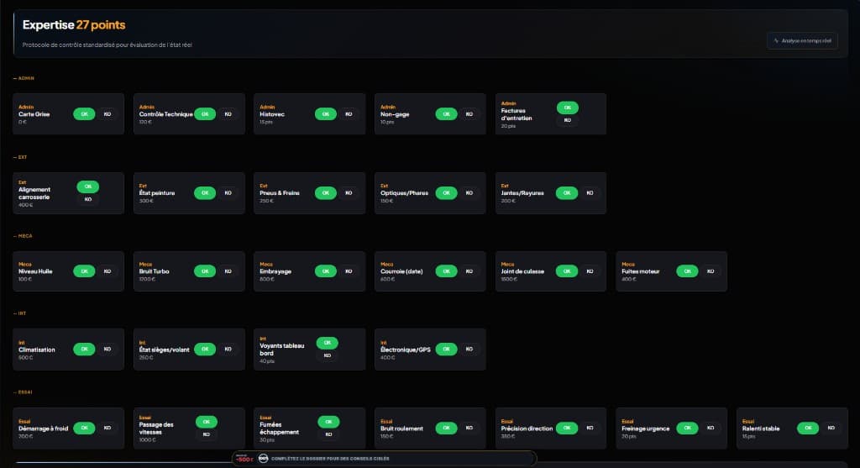Select OK for Jantes/Rayures
The width and height of the screenshot is (860, 468).
[x=567, y=193]
